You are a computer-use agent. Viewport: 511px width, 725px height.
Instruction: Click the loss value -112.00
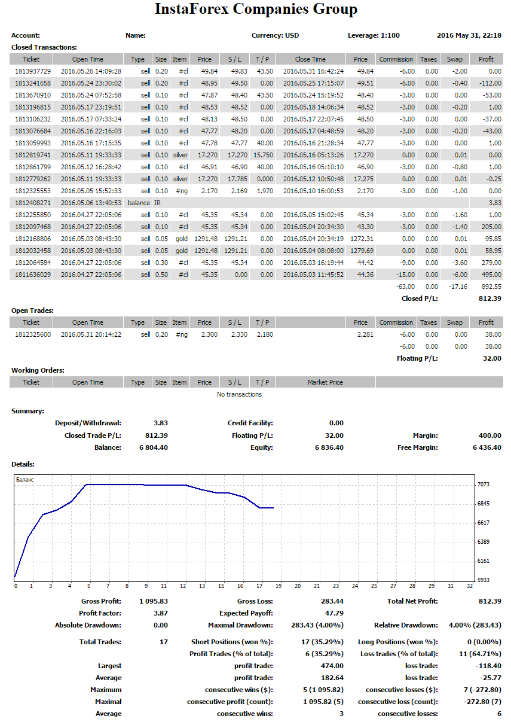[489, 83]
